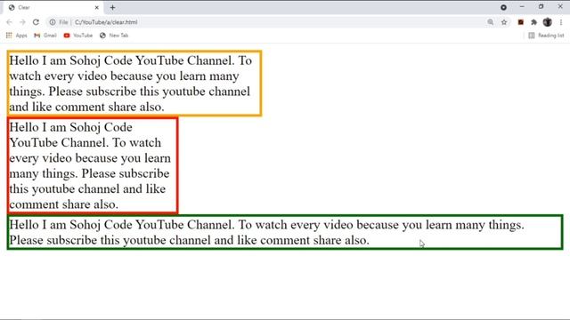The width and height of the screenshot is (570, 320).
Task: Go back to the previous page
Action: pyautogui.click(x=10, y=22)
